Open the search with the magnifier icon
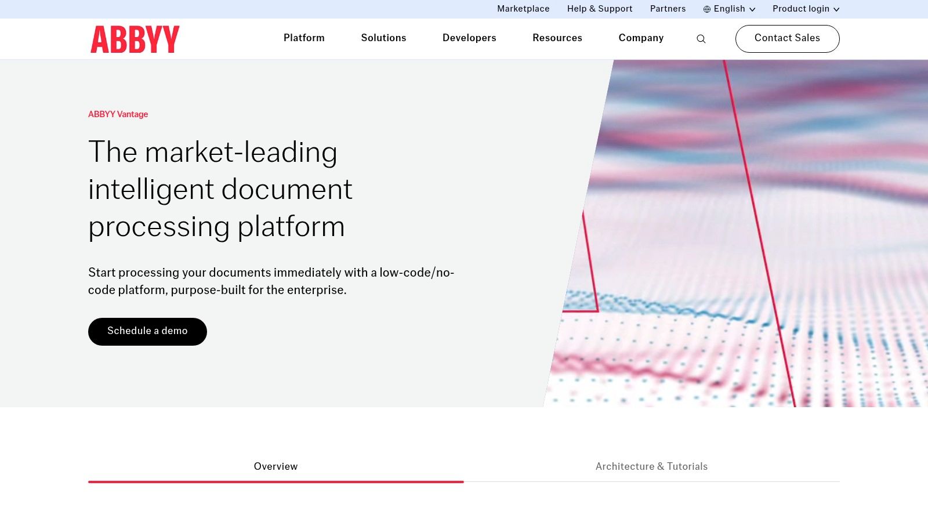The height and width of the screenshot is (522, 928). (x=701, y=39)
